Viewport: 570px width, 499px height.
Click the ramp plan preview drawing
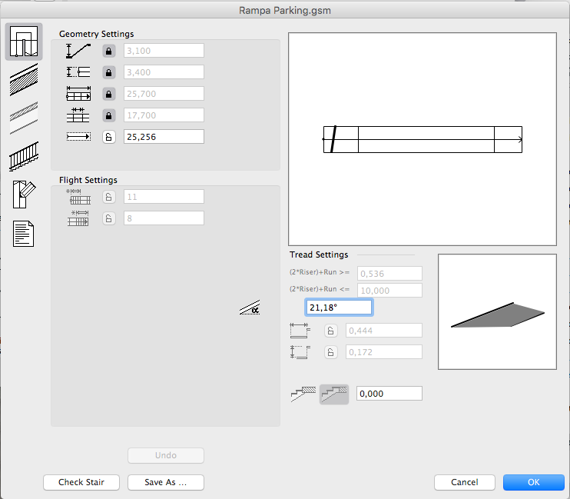423,139
